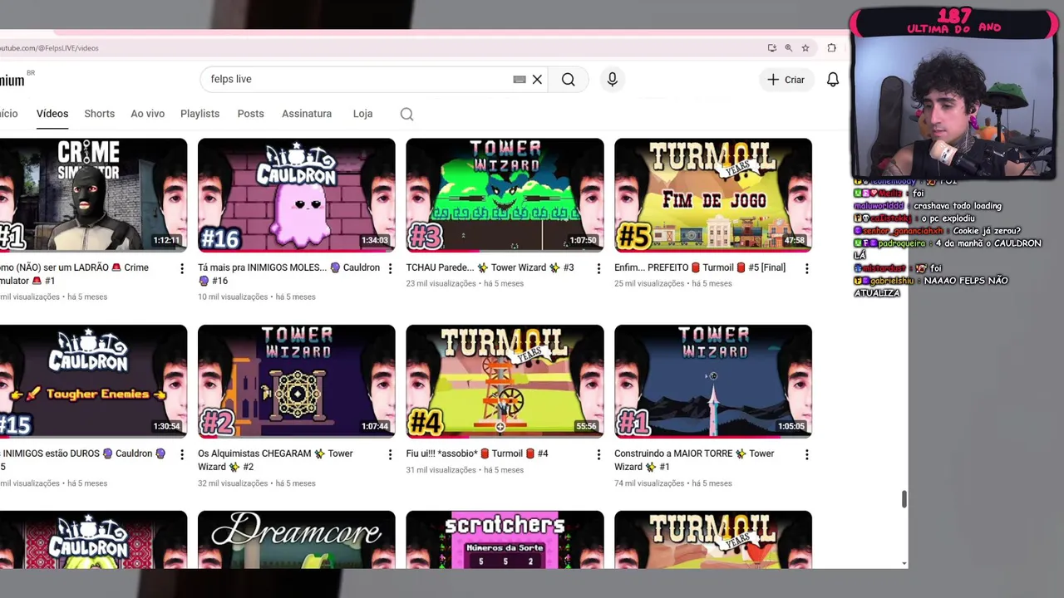
Task: Click the 1:34:03 duration badge on Cauldron #16
Action: pos(375,241)
